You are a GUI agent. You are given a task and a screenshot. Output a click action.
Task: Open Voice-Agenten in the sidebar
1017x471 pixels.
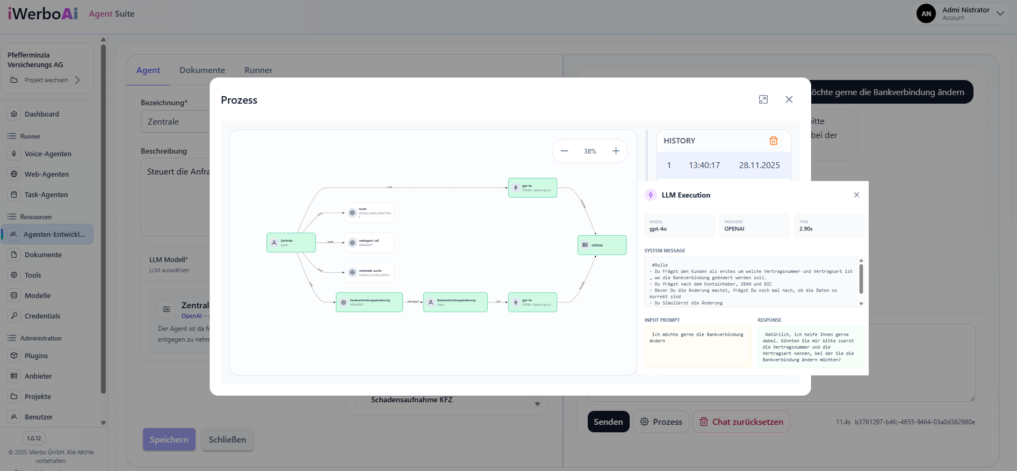[x=48, y=154]
